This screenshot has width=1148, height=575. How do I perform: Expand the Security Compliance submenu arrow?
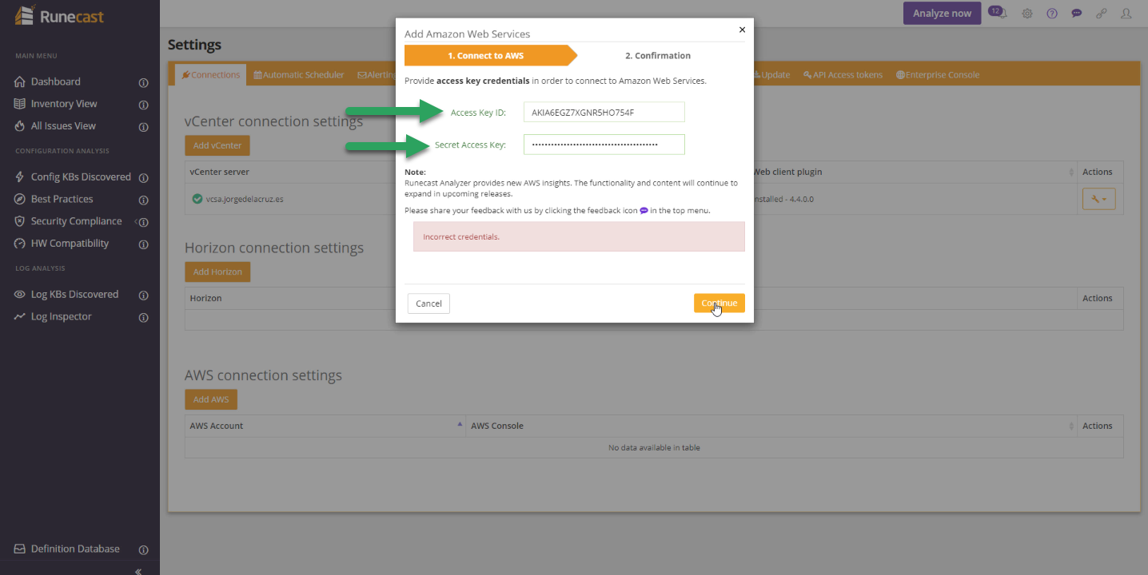pos(136,222)
